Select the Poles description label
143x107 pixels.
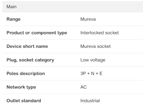click(x=26, y=74)
